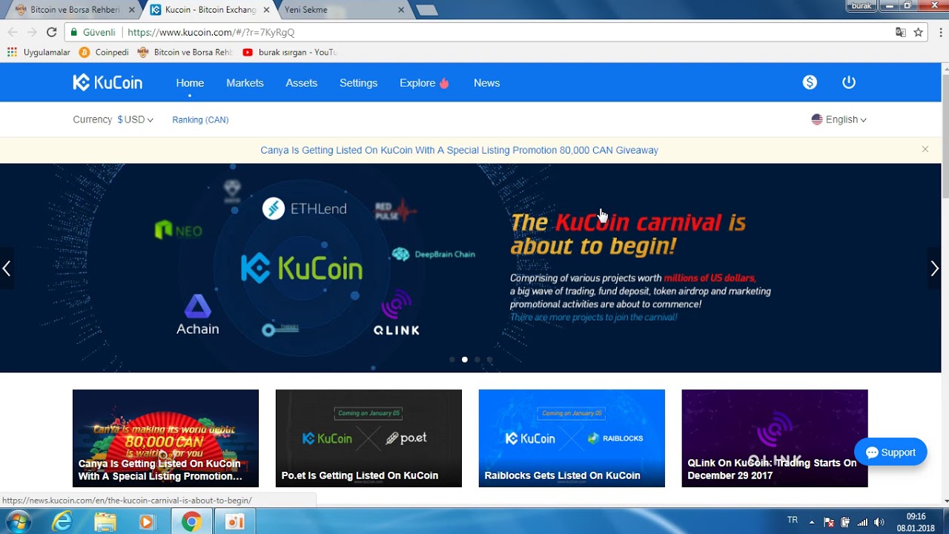Open the Markets menu item
The width and height of the screenshot is (949, 534).
[245, 83]
